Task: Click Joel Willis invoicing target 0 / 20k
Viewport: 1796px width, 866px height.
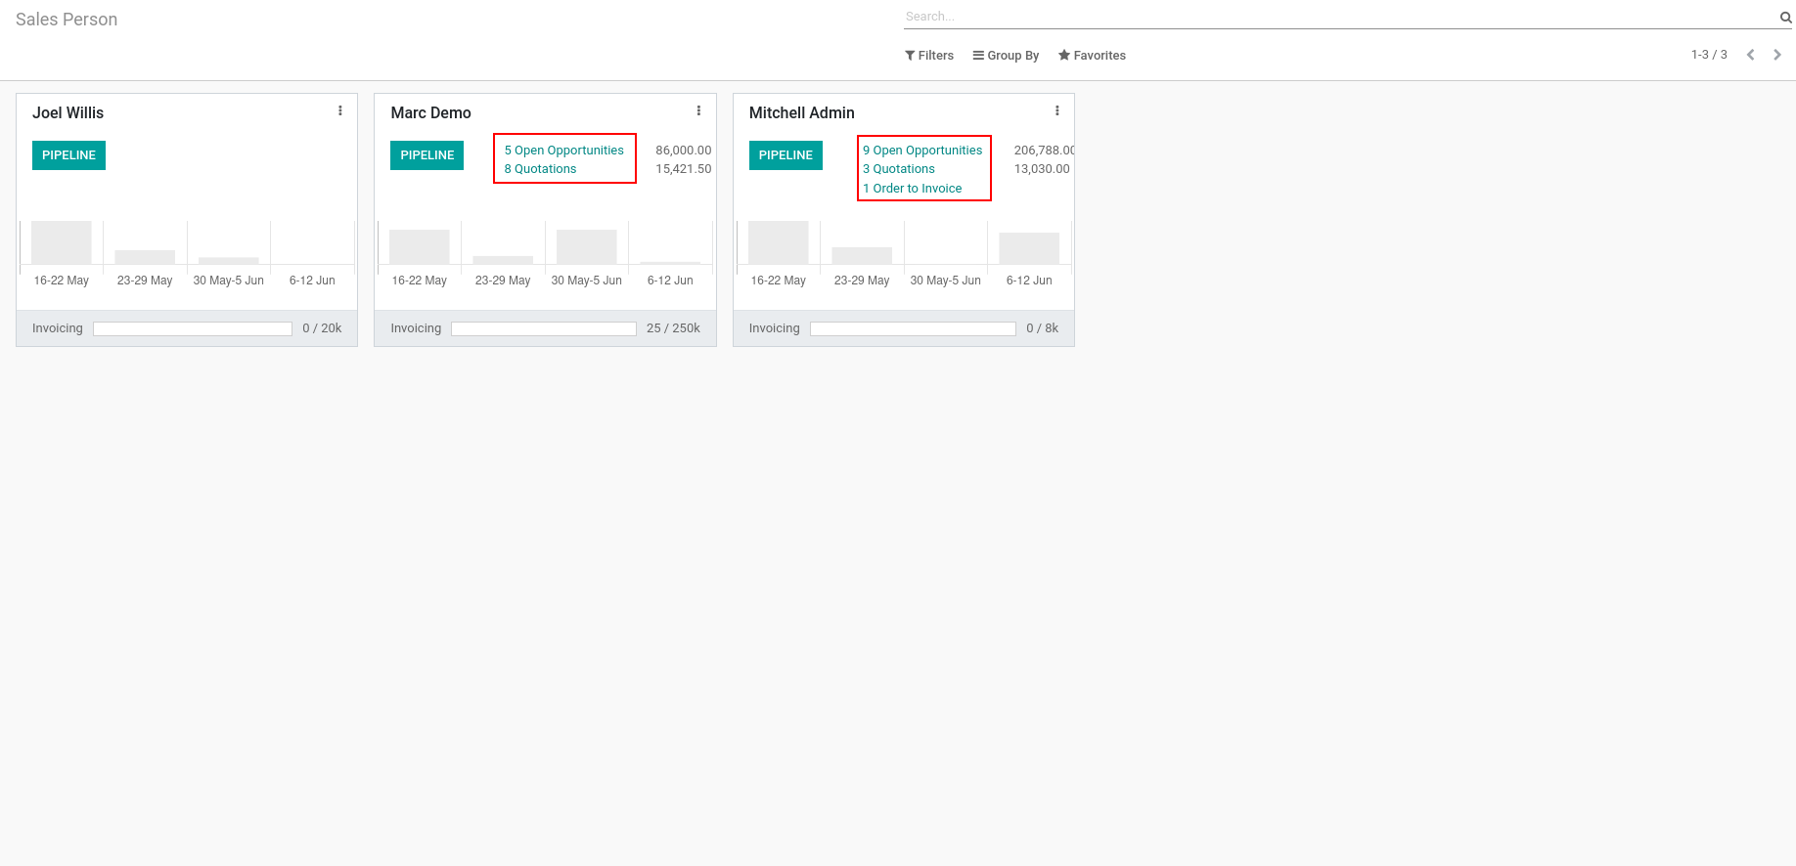Action: pyautogui.click(x=322, y=328)
